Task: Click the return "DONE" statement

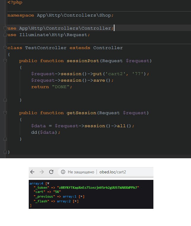Action: tap(52, 87)
